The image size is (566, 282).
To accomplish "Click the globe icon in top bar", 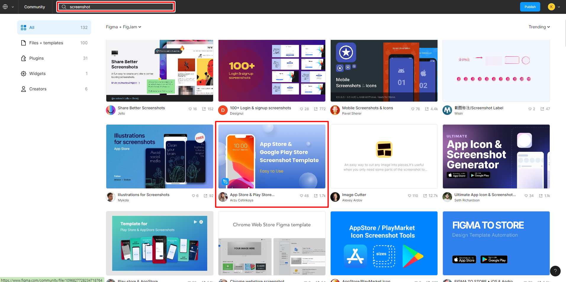I will coord(5,7).
